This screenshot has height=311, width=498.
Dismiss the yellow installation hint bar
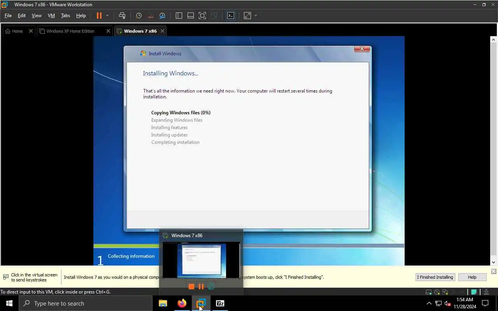point(493,271)
